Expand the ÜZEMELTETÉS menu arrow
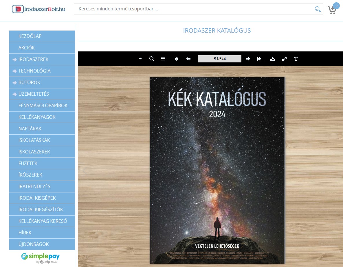 15,94
